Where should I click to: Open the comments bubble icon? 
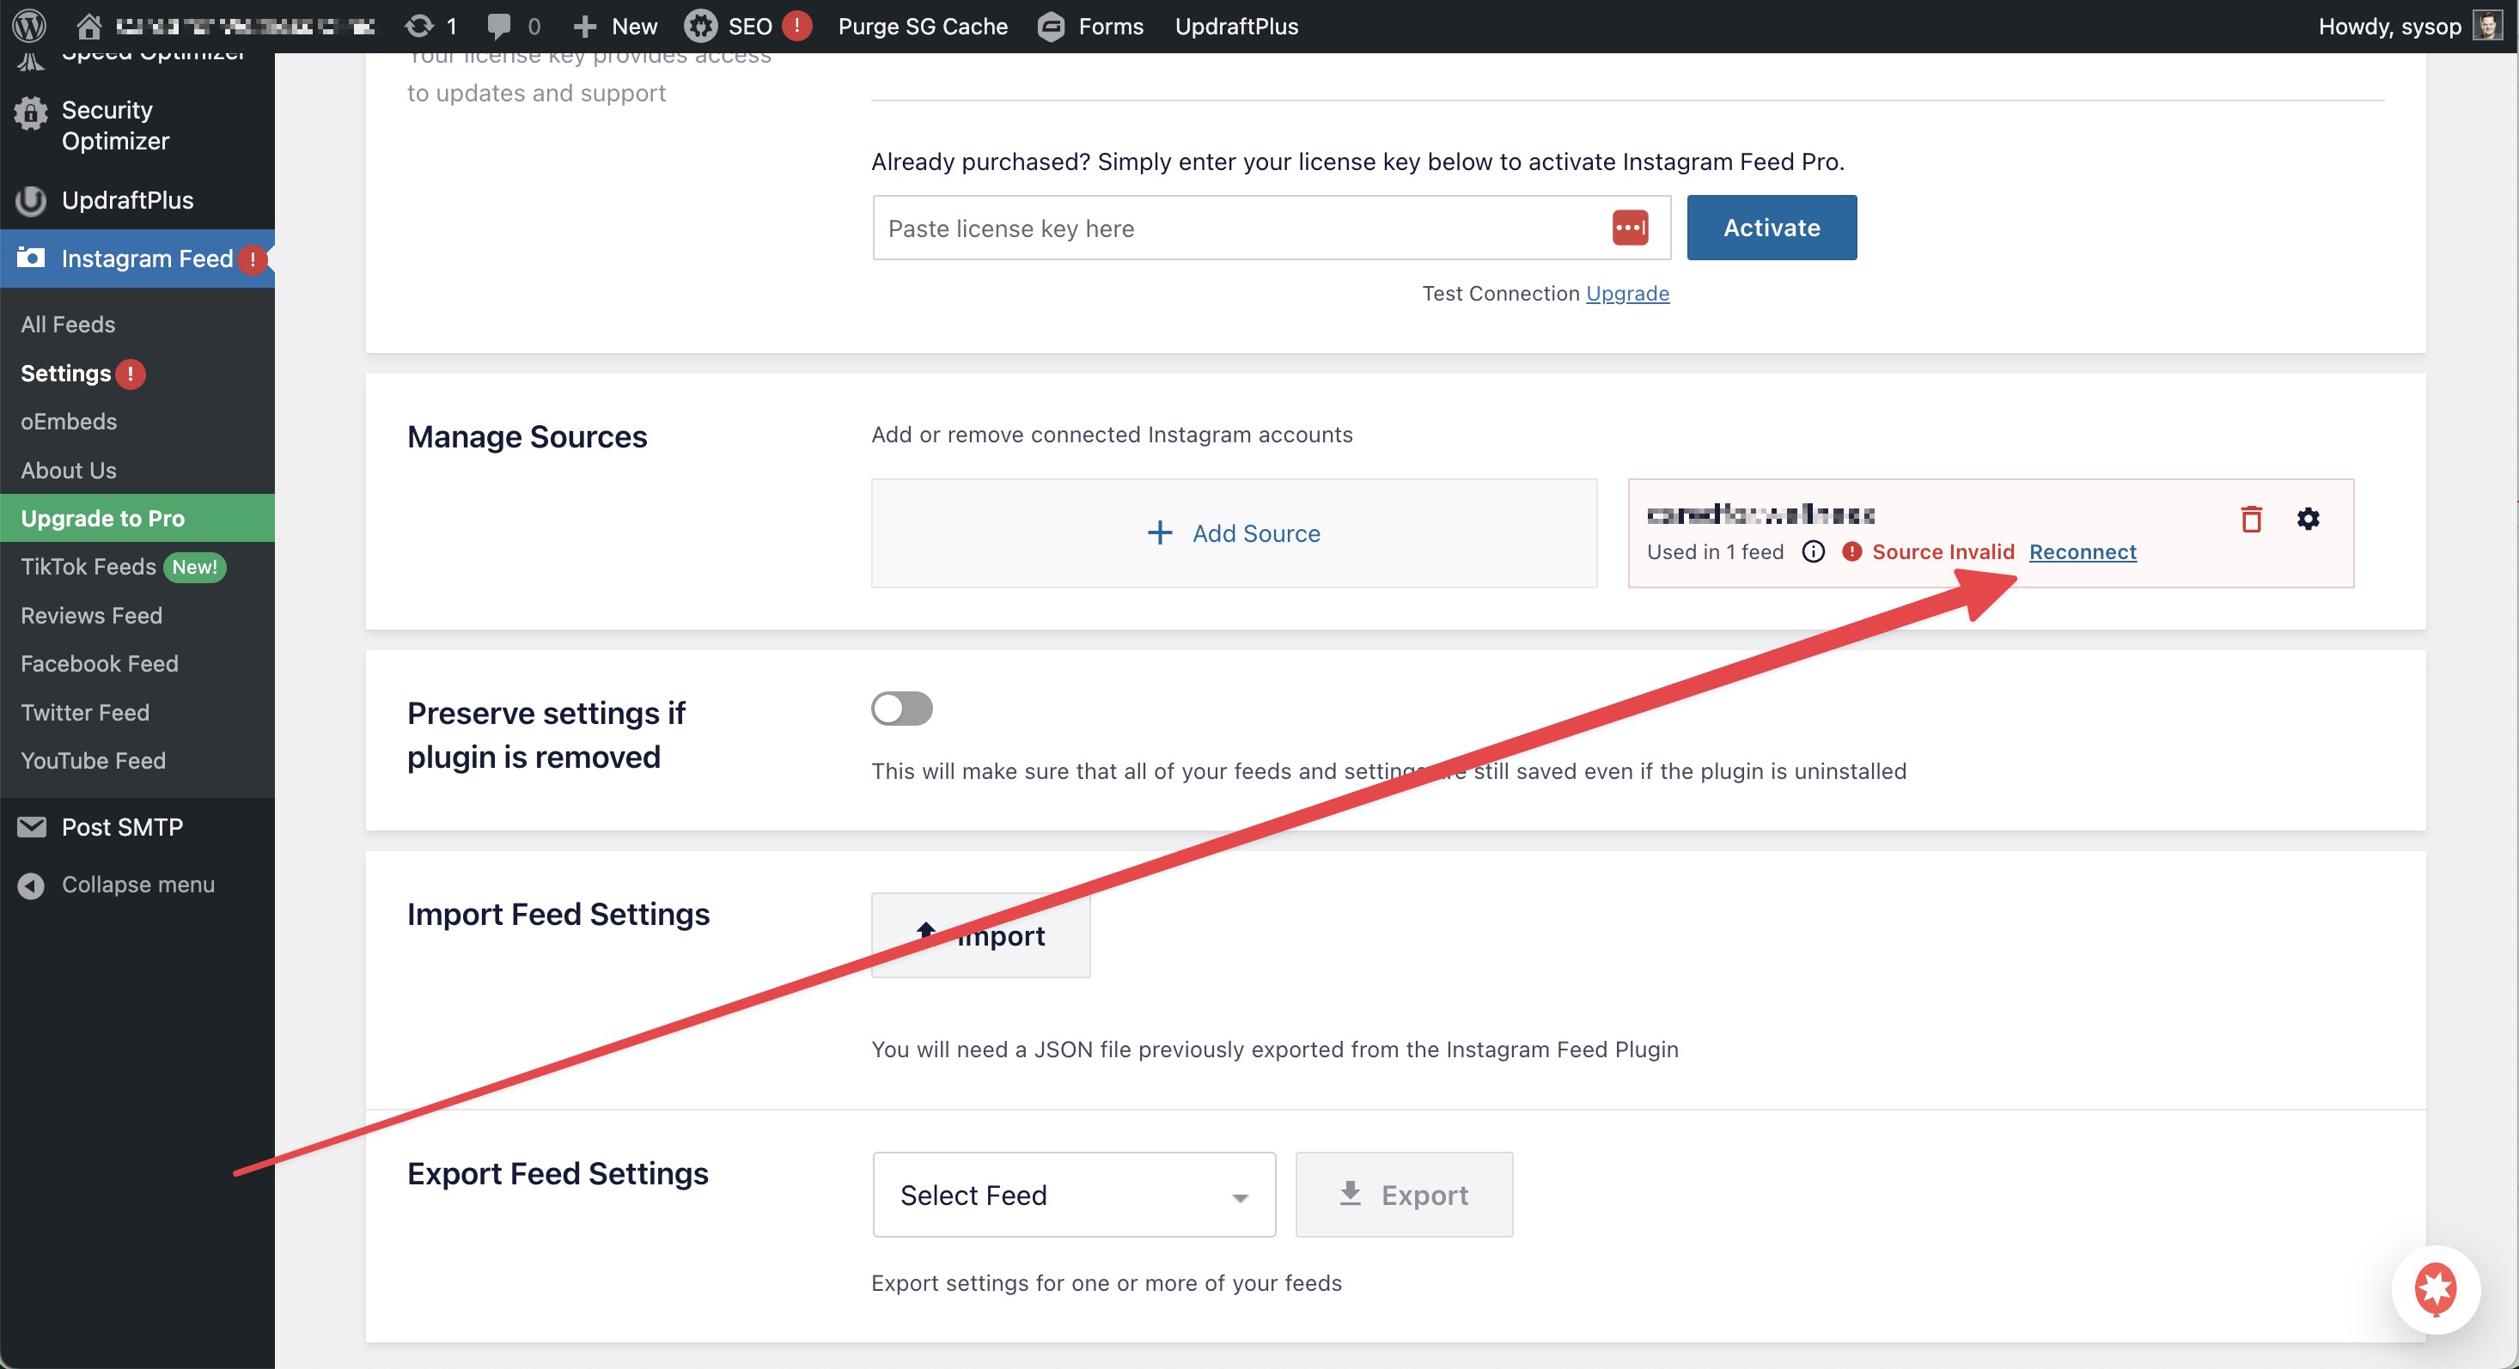[498, 27]
